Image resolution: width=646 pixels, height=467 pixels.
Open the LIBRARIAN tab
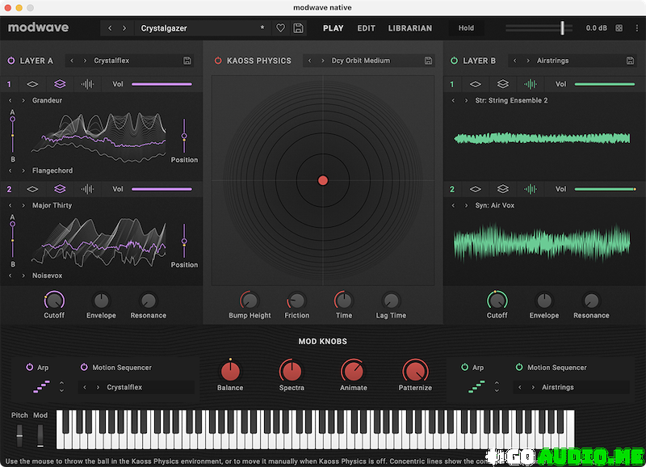tap(410, 28)
